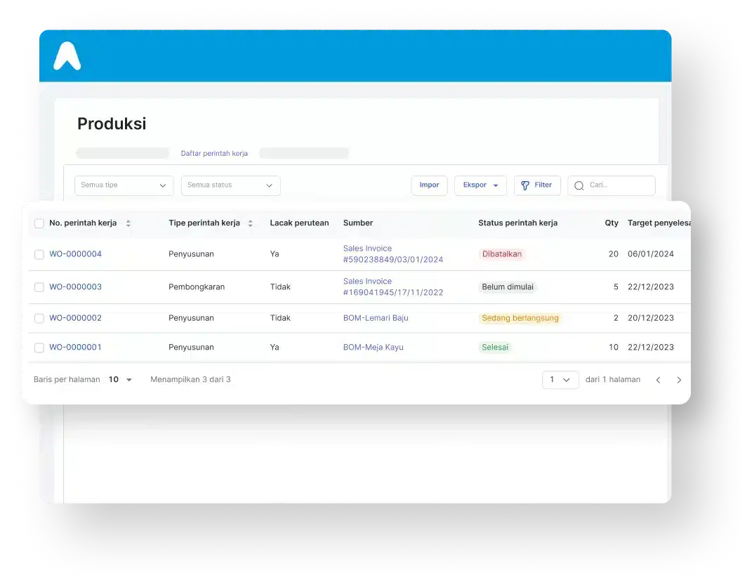Open rows per page dropdown showing 10
The image size is (740, 587).
[120, 380]
